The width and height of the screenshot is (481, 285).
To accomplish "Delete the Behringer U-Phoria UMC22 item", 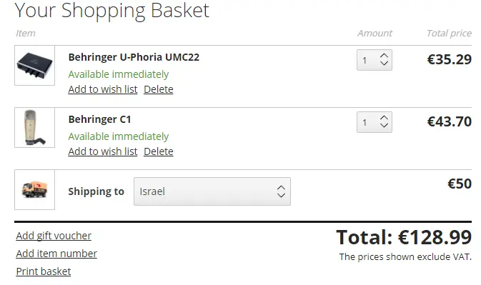I will coord(159,89).
